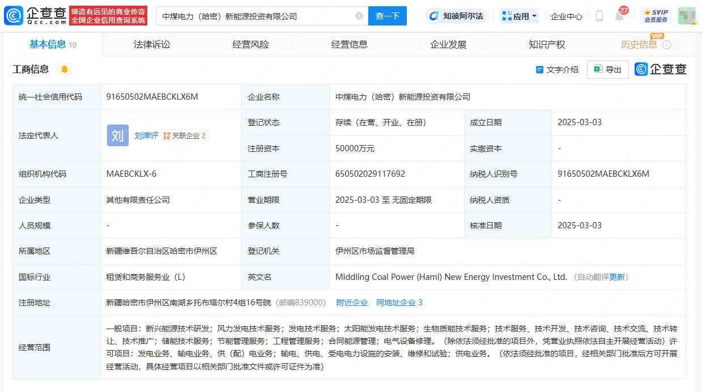Viewport: 702px width, 392px height.
Task: Select the 租赁和商务服务业（L） industry text
Action: (146, 277)
